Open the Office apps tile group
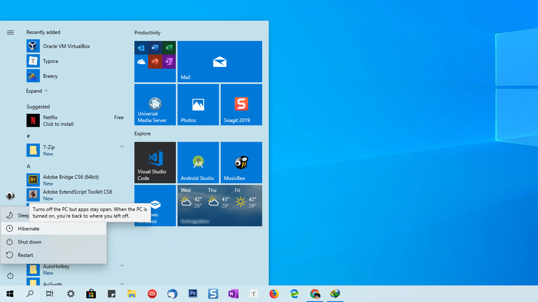Screen dimensions: 538x302 (x=155, y=62)
